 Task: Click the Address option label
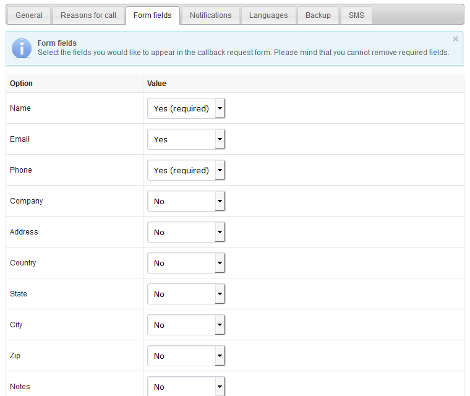tap(24, 232)
